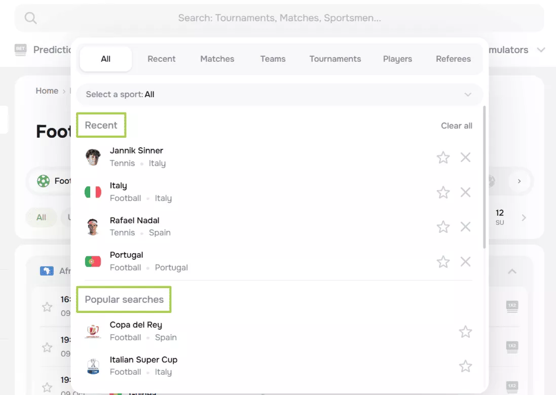Screen dimensions: 556x395
Task: Go to Home breadcrumb link
Action: 47,91
